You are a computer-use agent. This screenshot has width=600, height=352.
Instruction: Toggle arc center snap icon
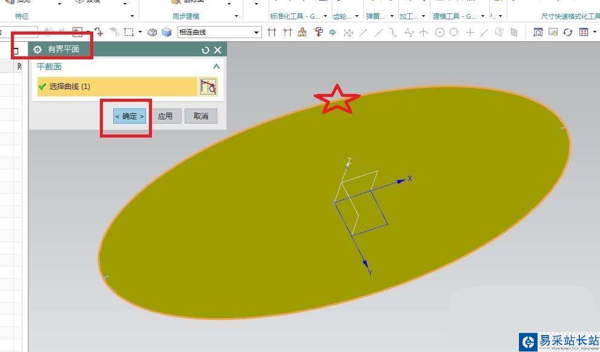[440, 33]
